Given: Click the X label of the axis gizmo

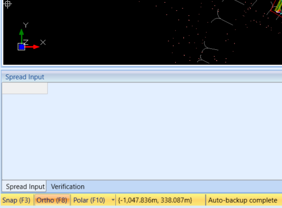Looking at the screenshot, I should tap(43, 43).
